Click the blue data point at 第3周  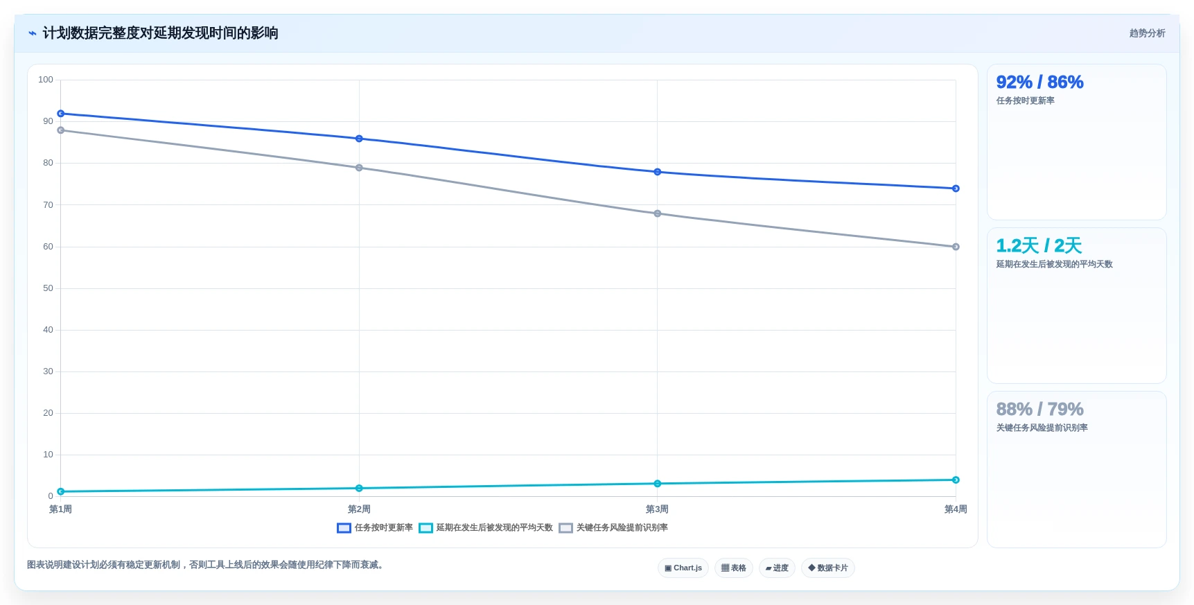(658, 172)
